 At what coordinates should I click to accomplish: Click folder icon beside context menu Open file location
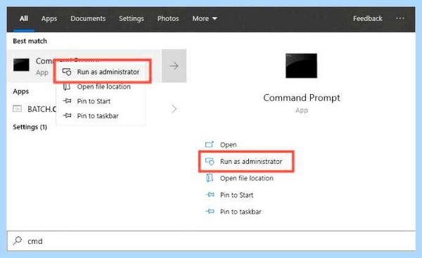click(67, 86)
